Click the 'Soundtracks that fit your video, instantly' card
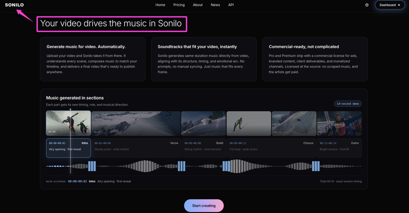 coord(204,59)
